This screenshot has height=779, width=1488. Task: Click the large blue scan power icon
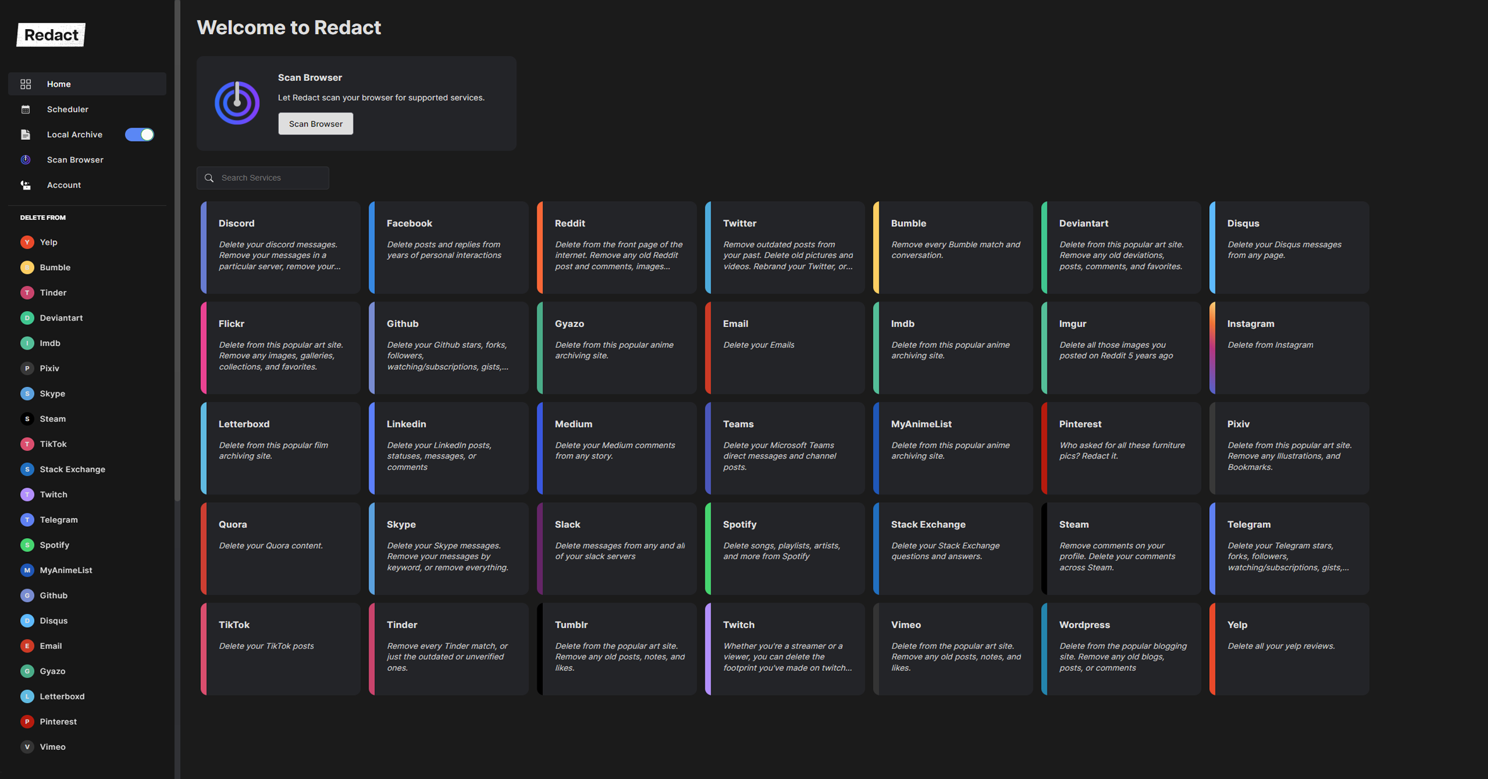(x=237, y=103)
